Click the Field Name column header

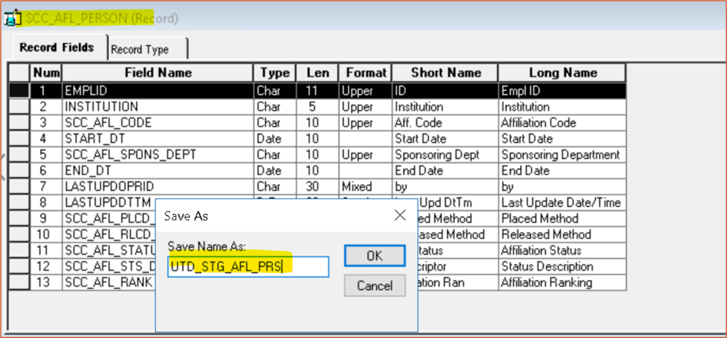[158, 73]
